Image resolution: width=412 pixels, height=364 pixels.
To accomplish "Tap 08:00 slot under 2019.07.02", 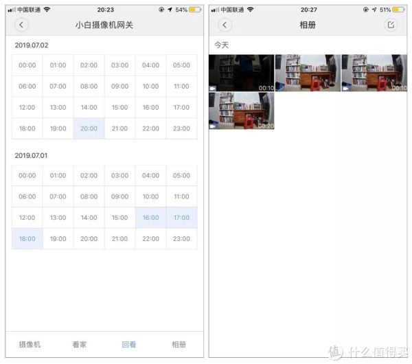I will 89,87.
